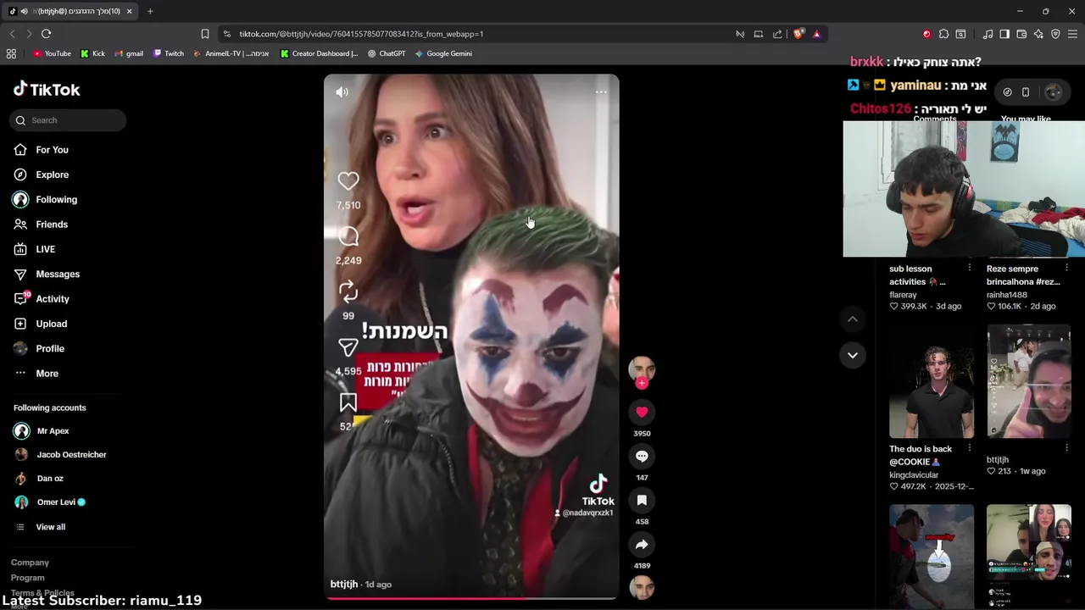Open Jacob Oestreicher followed account
The image size is (1085, 610).
coord(71,455)
